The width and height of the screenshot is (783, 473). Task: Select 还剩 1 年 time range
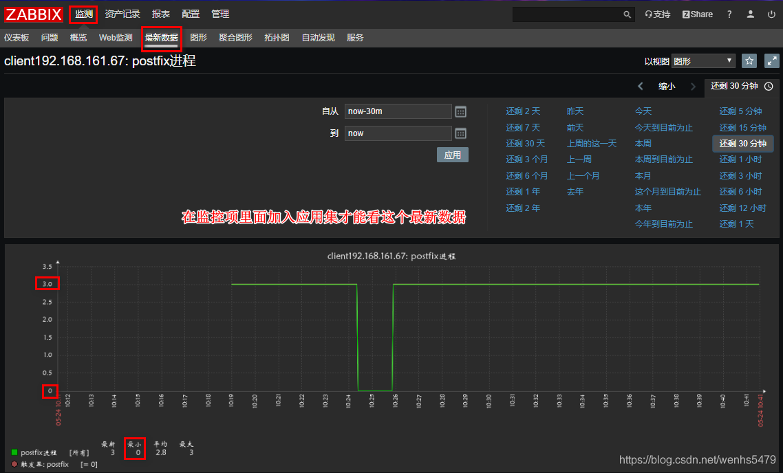(523, 192)
